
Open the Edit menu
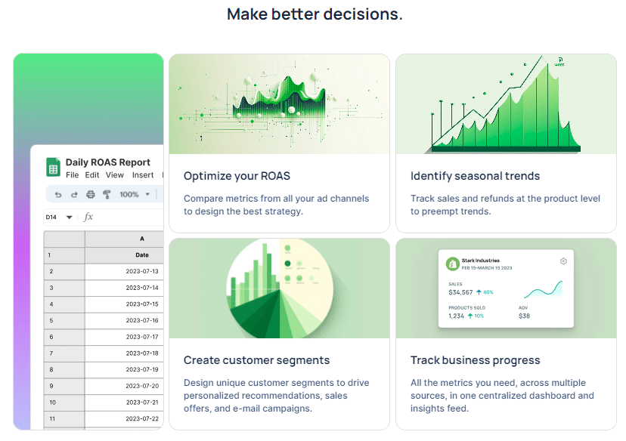click(x=91, y=175)
